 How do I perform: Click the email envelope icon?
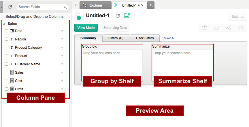pyautogui.click(x=217, y=28)
